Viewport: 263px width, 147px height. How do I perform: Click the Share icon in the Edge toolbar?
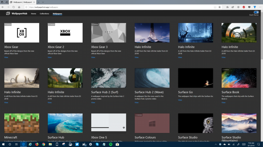tap(233, 7)
